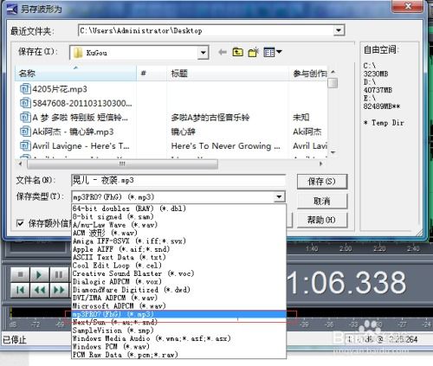
Task: Click the Rewind transport button
Action: point(40,290)
